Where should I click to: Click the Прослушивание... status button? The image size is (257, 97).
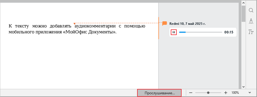(x=159, y=93)
